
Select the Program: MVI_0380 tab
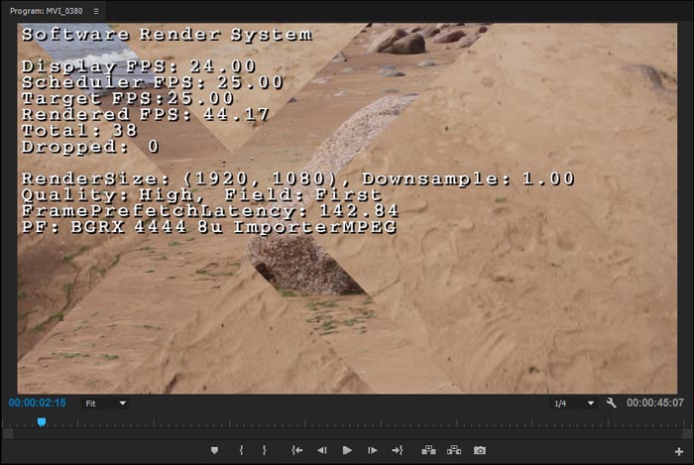pyautogui.click(x=46, y=11)
